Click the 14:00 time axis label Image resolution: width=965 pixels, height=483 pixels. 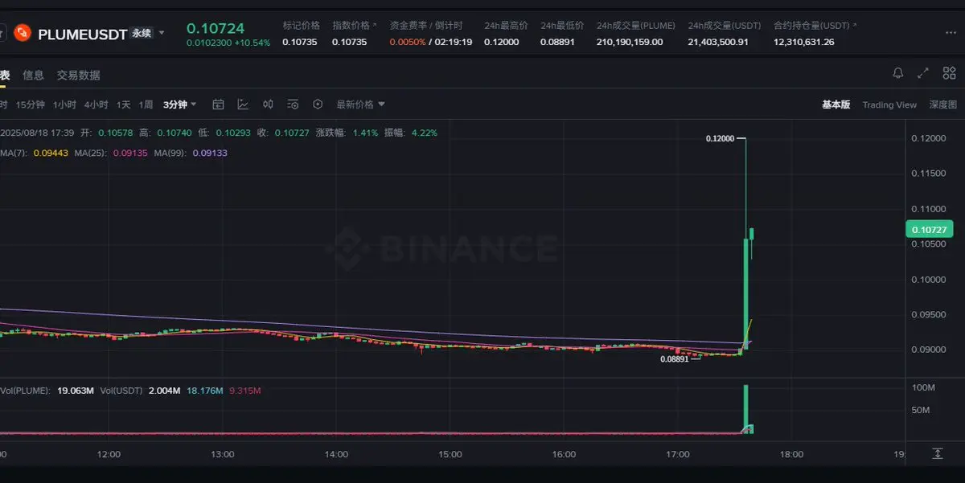coord(336,454)
